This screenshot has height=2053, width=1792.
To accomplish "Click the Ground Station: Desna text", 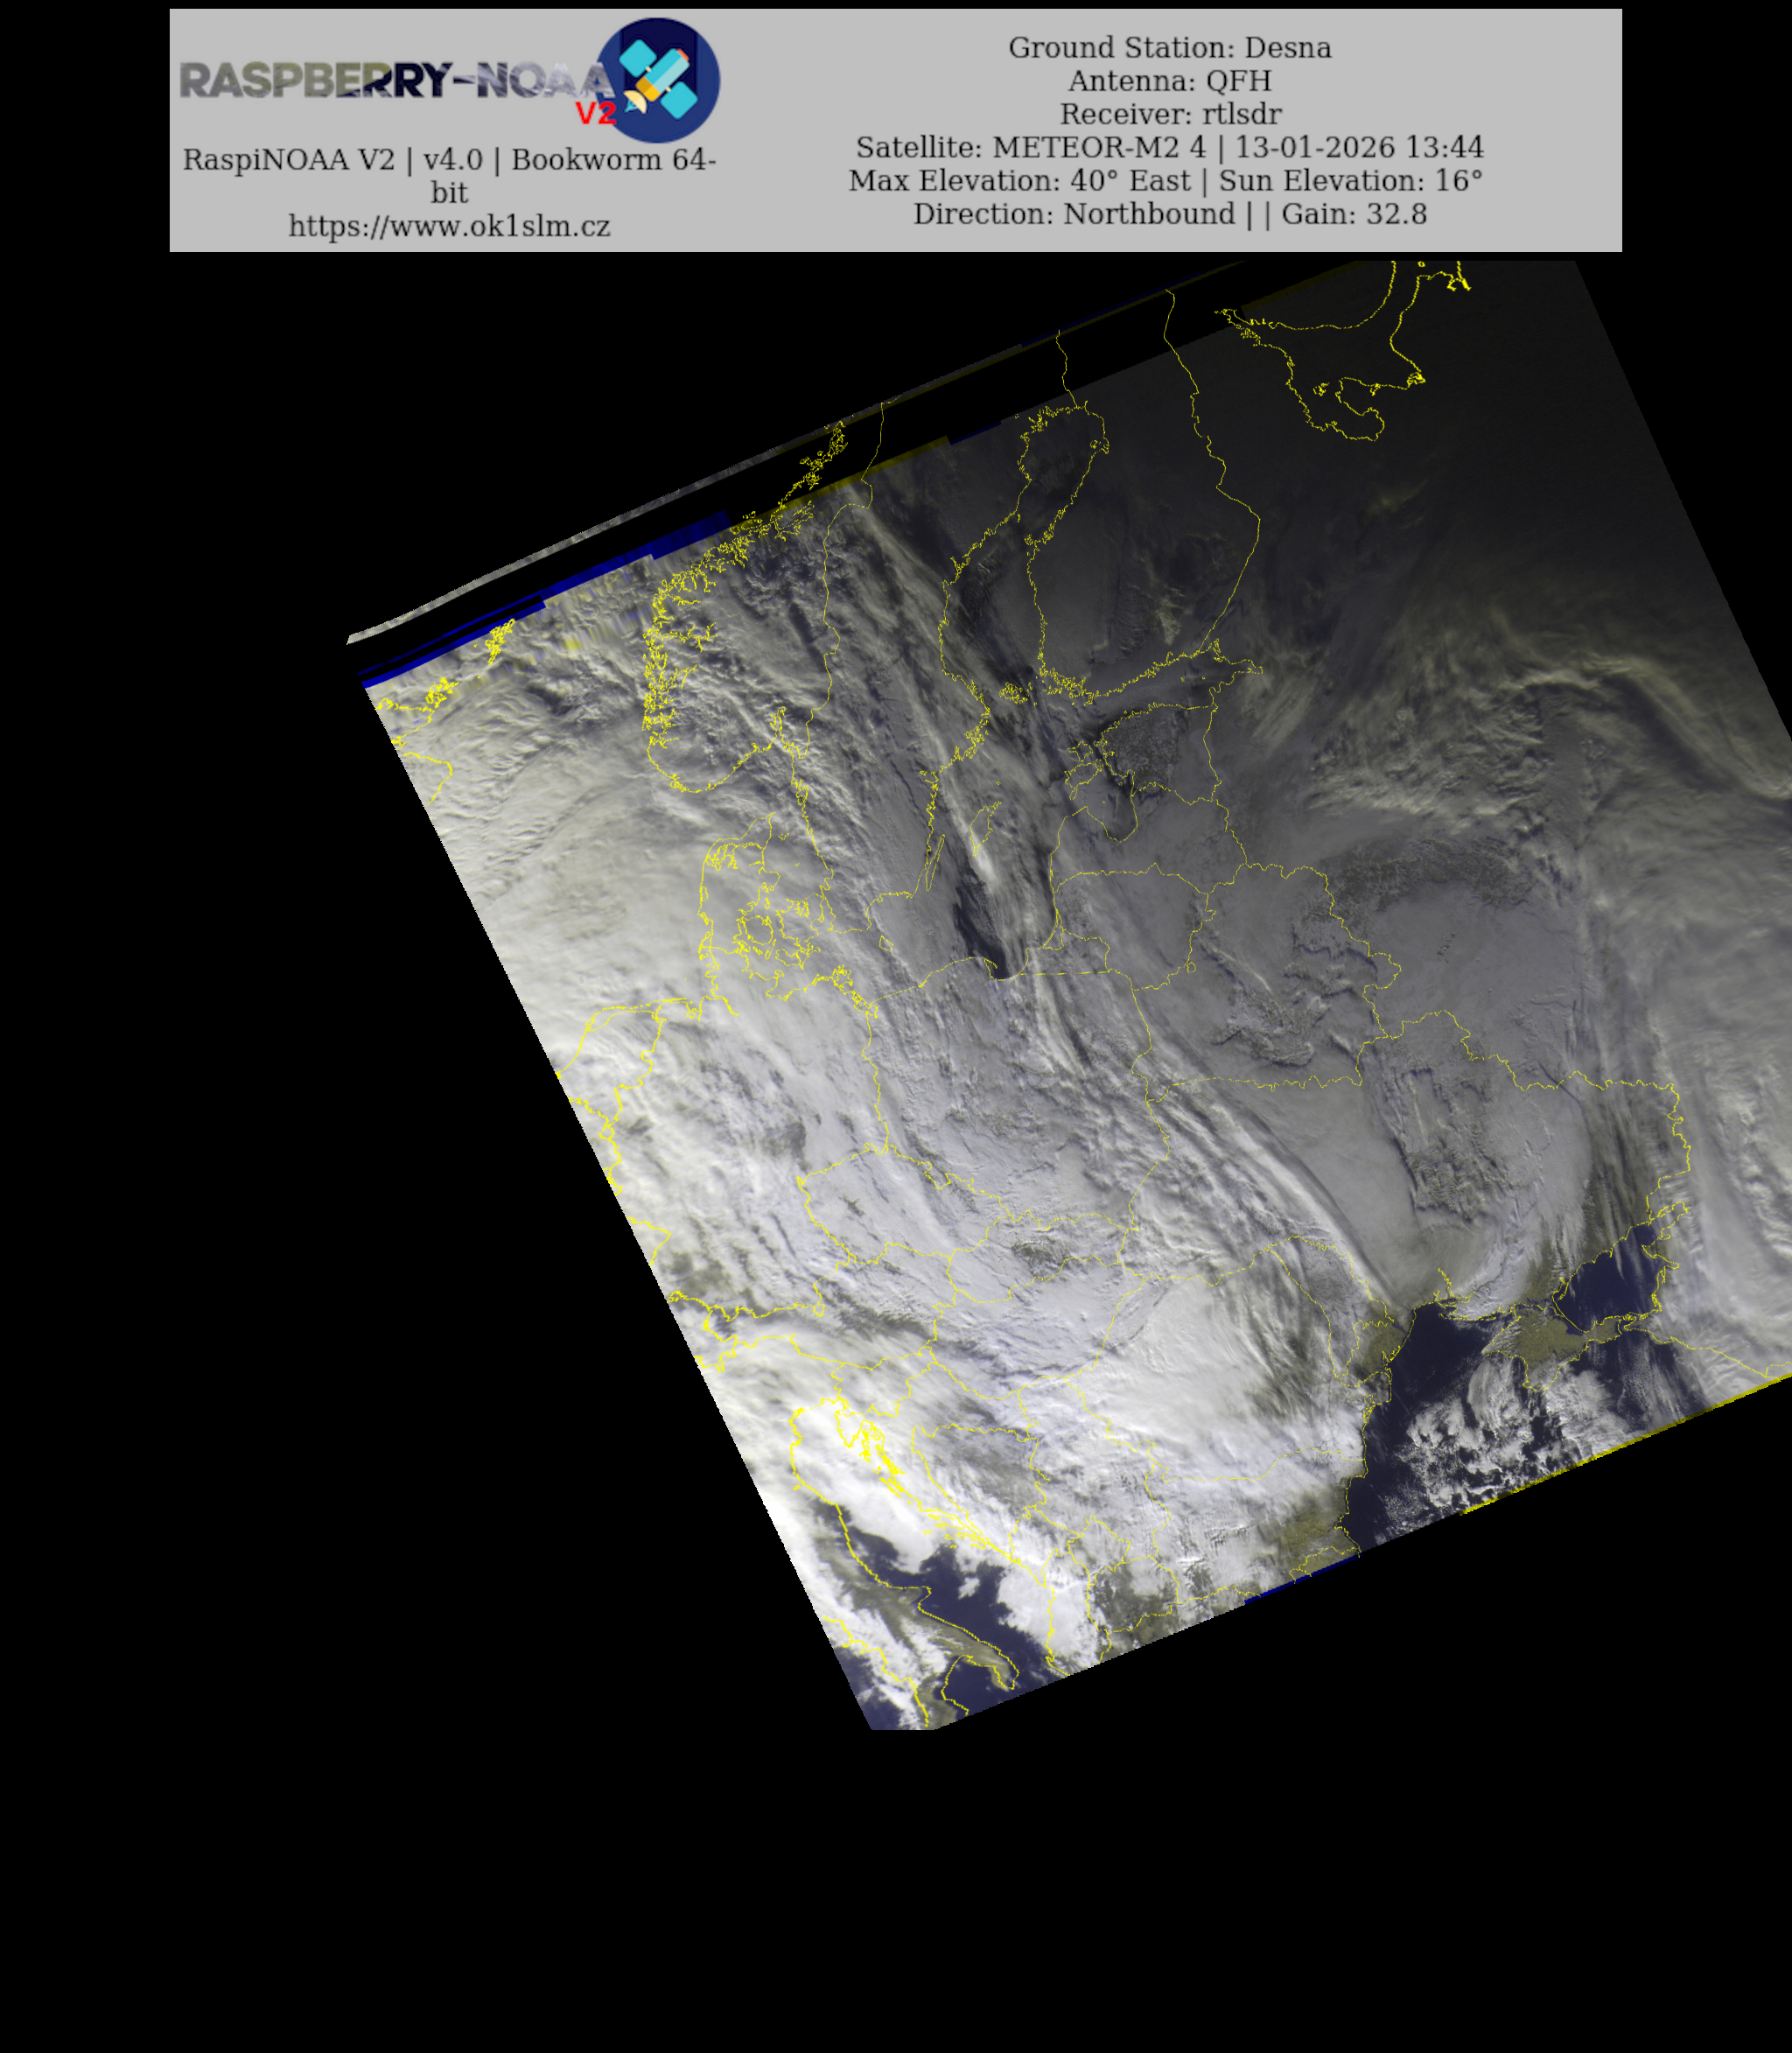I will pos(1169,48).
